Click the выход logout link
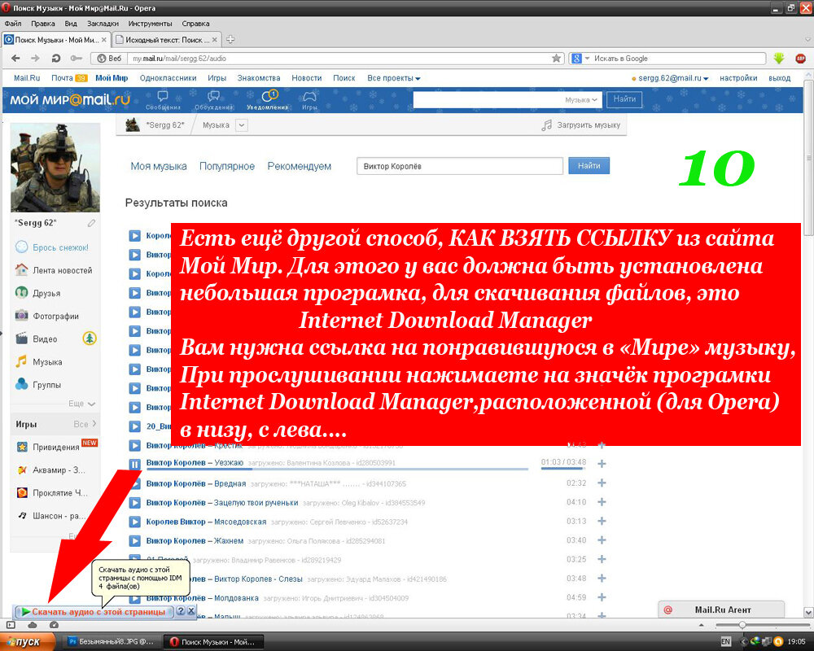Screen dimensions: 814x651 pos(779,78)
